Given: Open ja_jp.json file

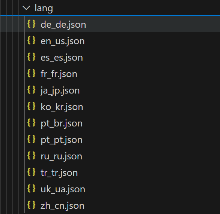Looking at the screenshot, I should pos(60,91).
